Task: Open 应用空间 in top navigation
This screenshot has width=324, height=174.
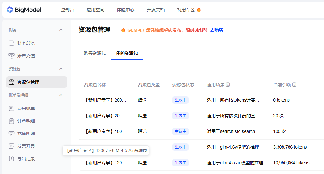Action: [x=95, y=10]
